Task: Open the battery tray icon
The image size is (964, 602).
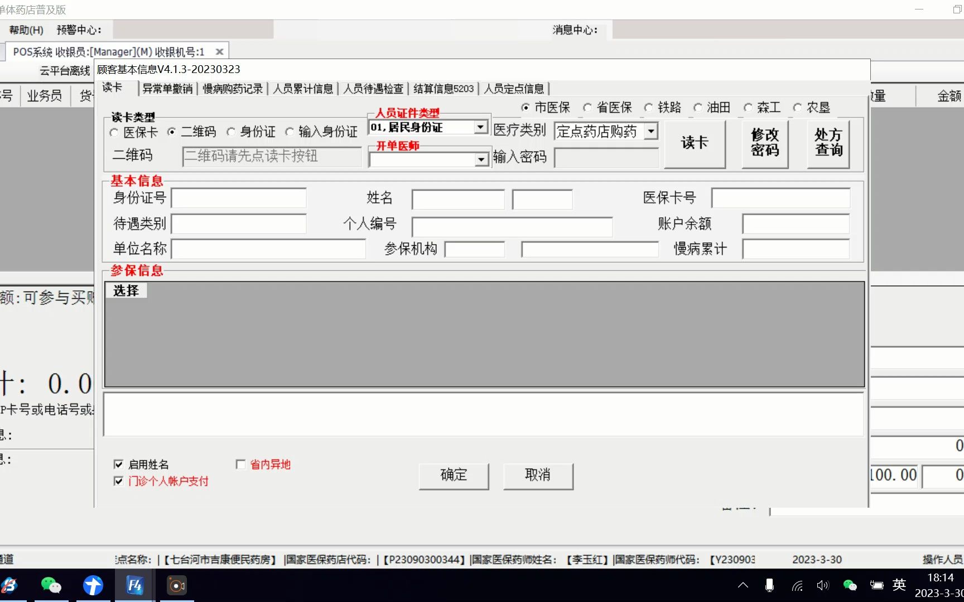Action: pos(876,585)
